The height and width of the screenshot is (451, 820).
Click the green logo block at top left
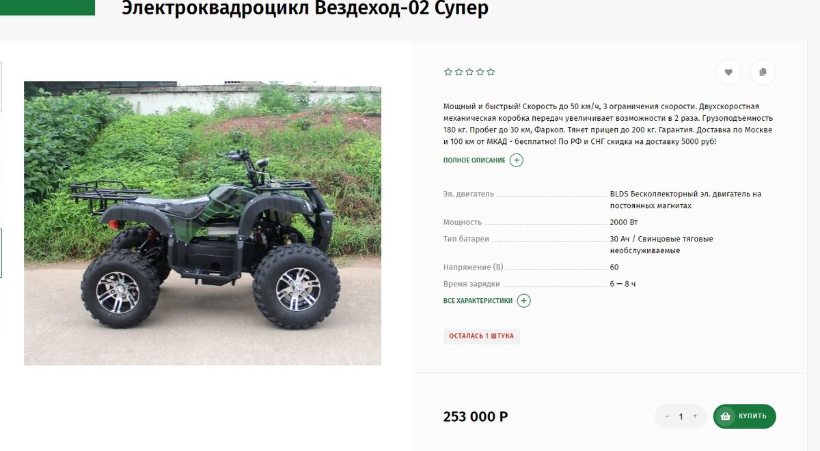[47, 8]
